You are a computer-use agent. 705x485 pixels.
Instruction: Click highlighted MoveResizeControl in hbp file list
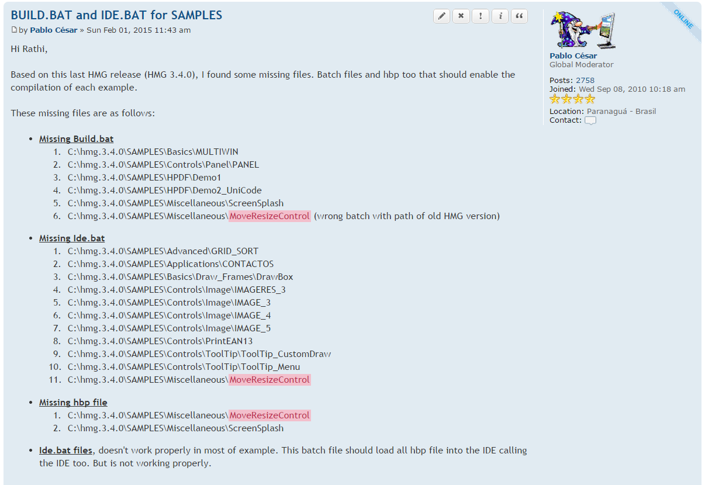coord(269,415)
